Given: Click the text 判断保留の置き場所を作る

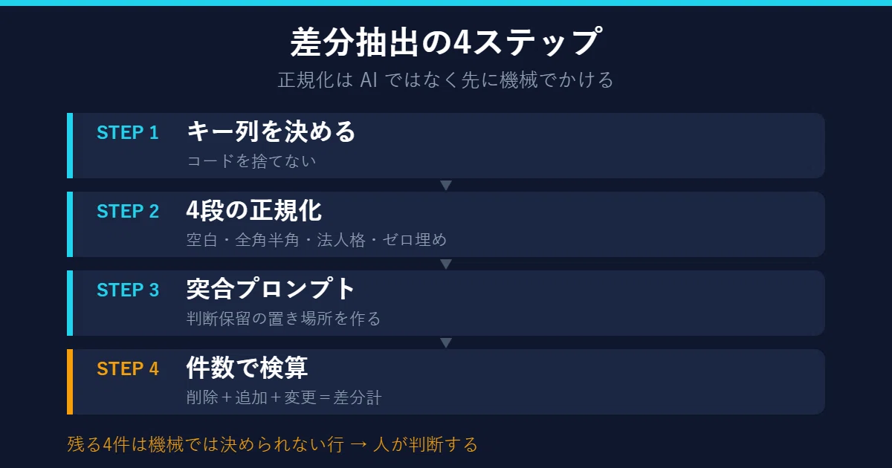Looking at the screenshot, I should tap(283, 319).
